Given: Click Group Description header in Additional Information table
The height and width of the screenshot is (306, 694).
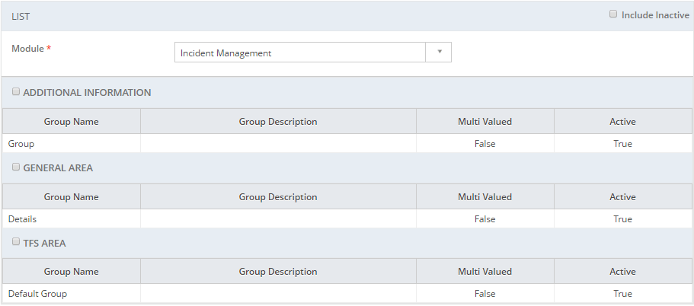Looking at the screenshot, I should tap(278, 121).
